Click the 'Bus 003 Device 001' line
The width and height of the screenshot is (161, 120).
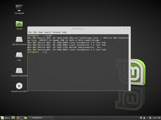click(67, 45)
